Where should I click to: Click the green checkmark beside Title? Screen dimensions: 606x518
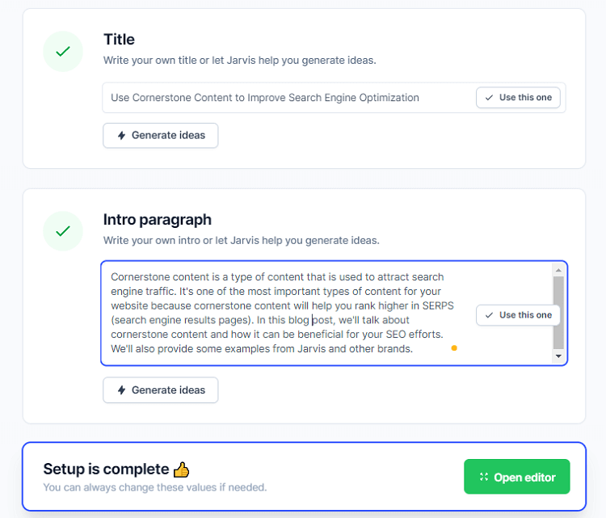(x=62, y=52)
